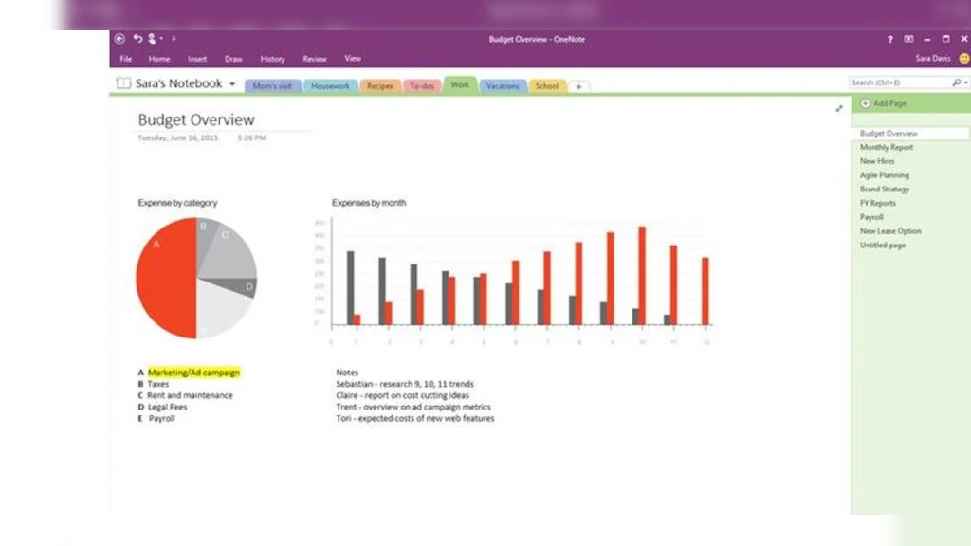
Task: Open the View ribbon tab
Action: 353,58
